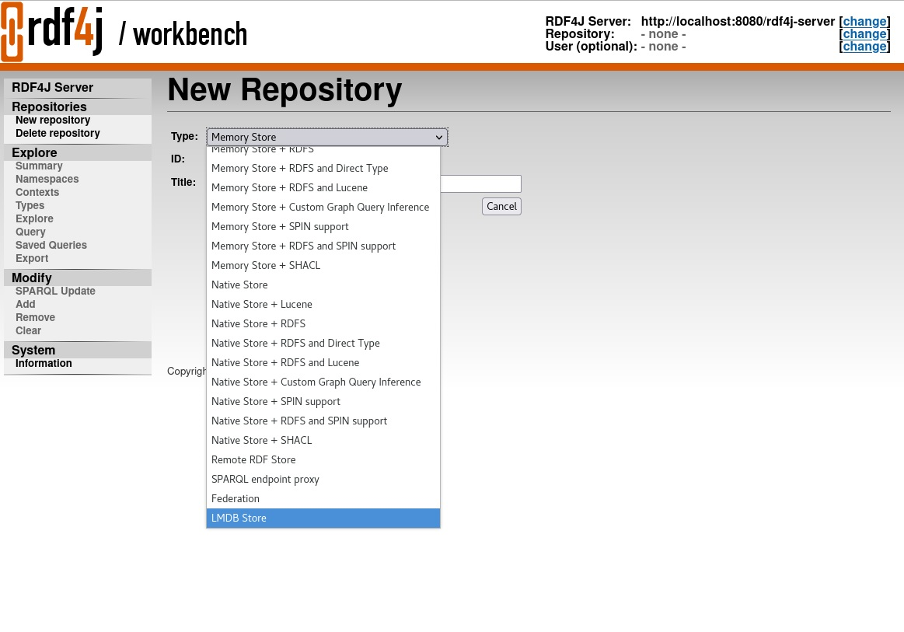Select Memory Store + RDFS and Lucene

click(323, 188)
